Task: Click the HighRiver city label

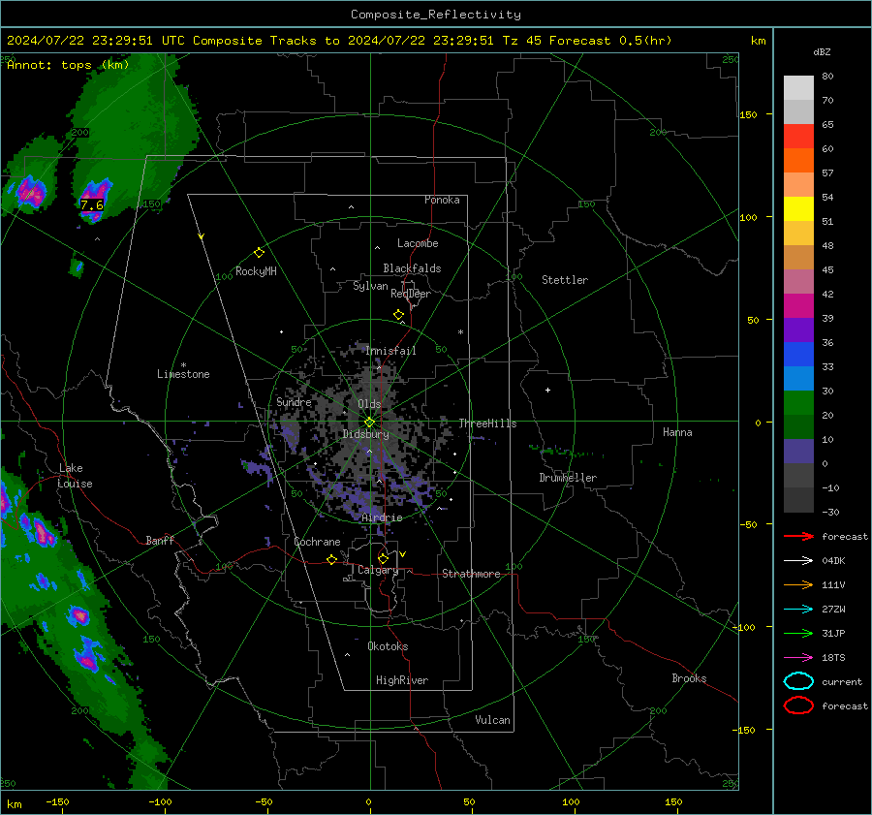Action: coord(402,680)
